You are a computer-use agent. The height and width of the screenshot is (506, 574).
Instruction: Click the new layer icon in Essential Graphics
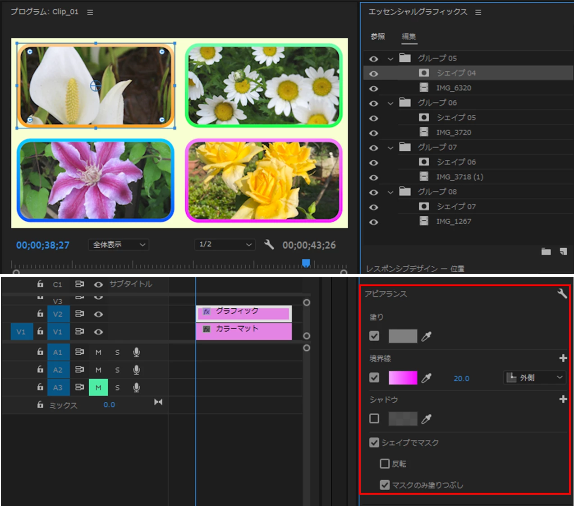click(x=563, y=251)
